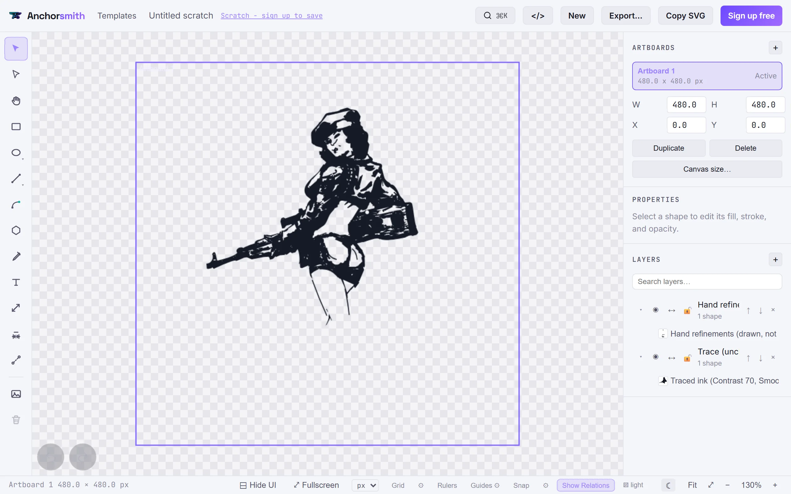Select the Move/Select arrow tool

(x=16, y=49)
